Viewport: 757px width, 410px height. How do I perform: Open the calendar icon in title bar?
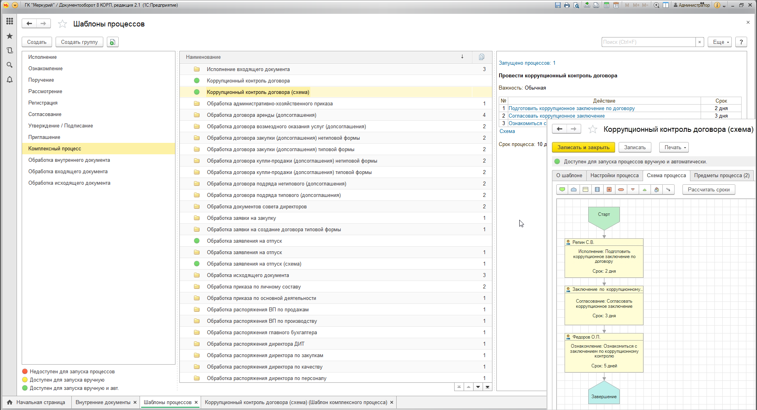pyautogui.click(x=616, y=5)
